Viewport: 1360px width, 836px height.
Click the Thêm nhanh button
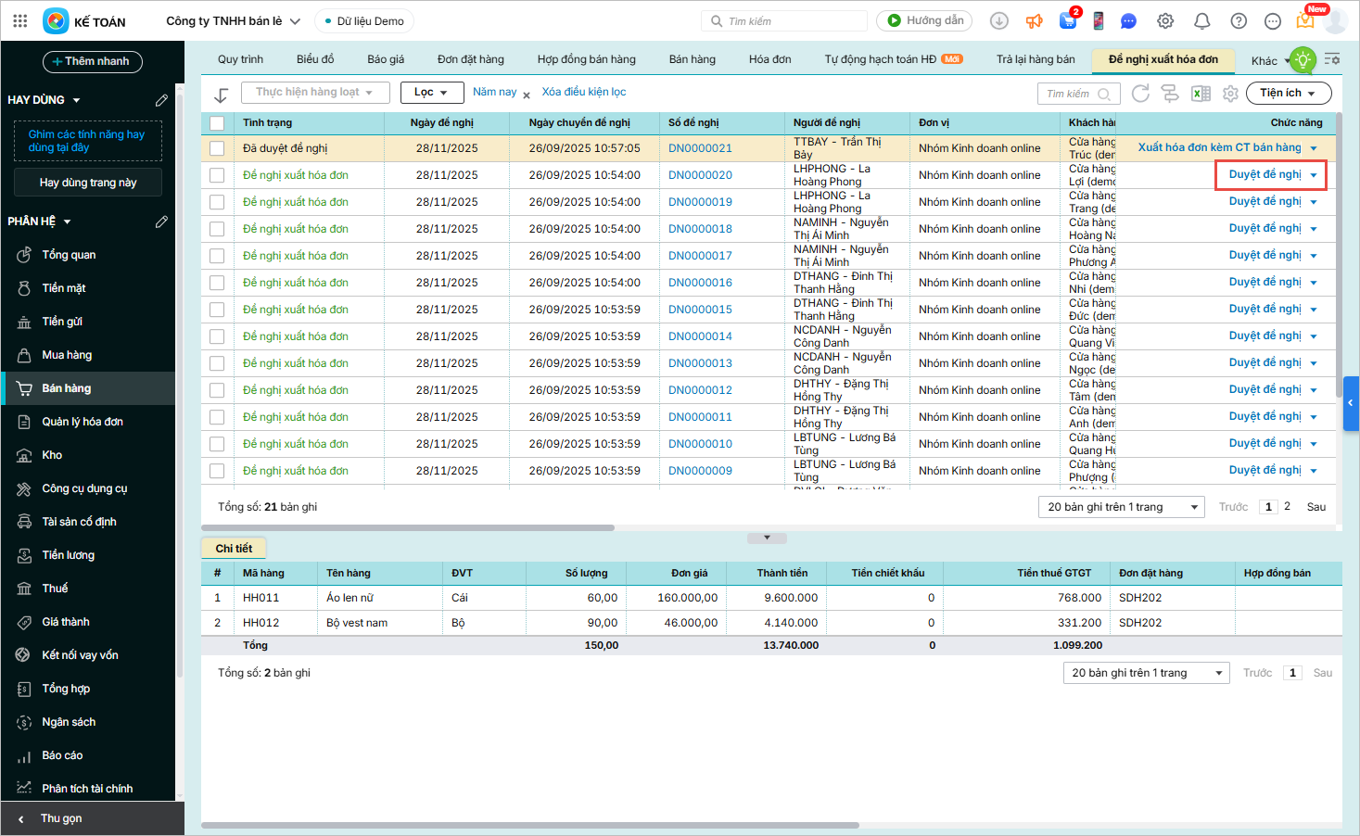[92, 61]
